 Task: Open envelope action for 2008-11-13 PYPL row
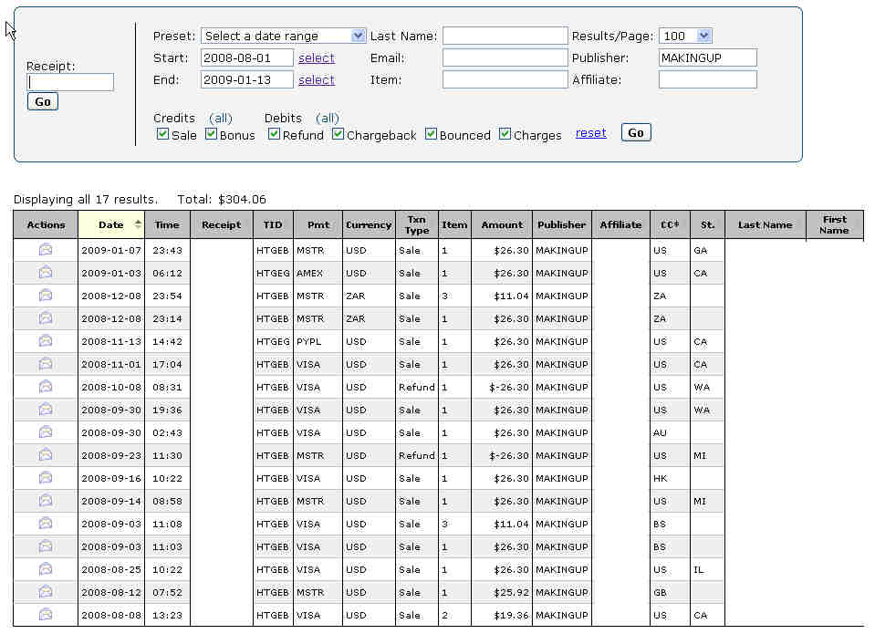(46, 340)
